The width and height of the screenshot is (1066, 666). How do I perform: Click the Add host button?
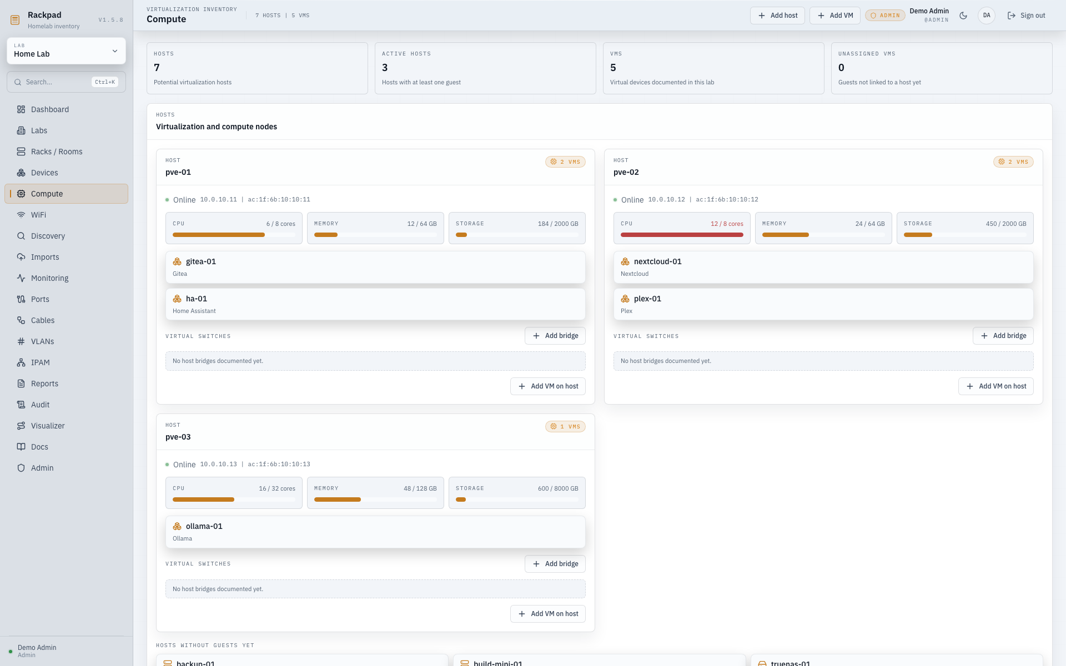777,16
